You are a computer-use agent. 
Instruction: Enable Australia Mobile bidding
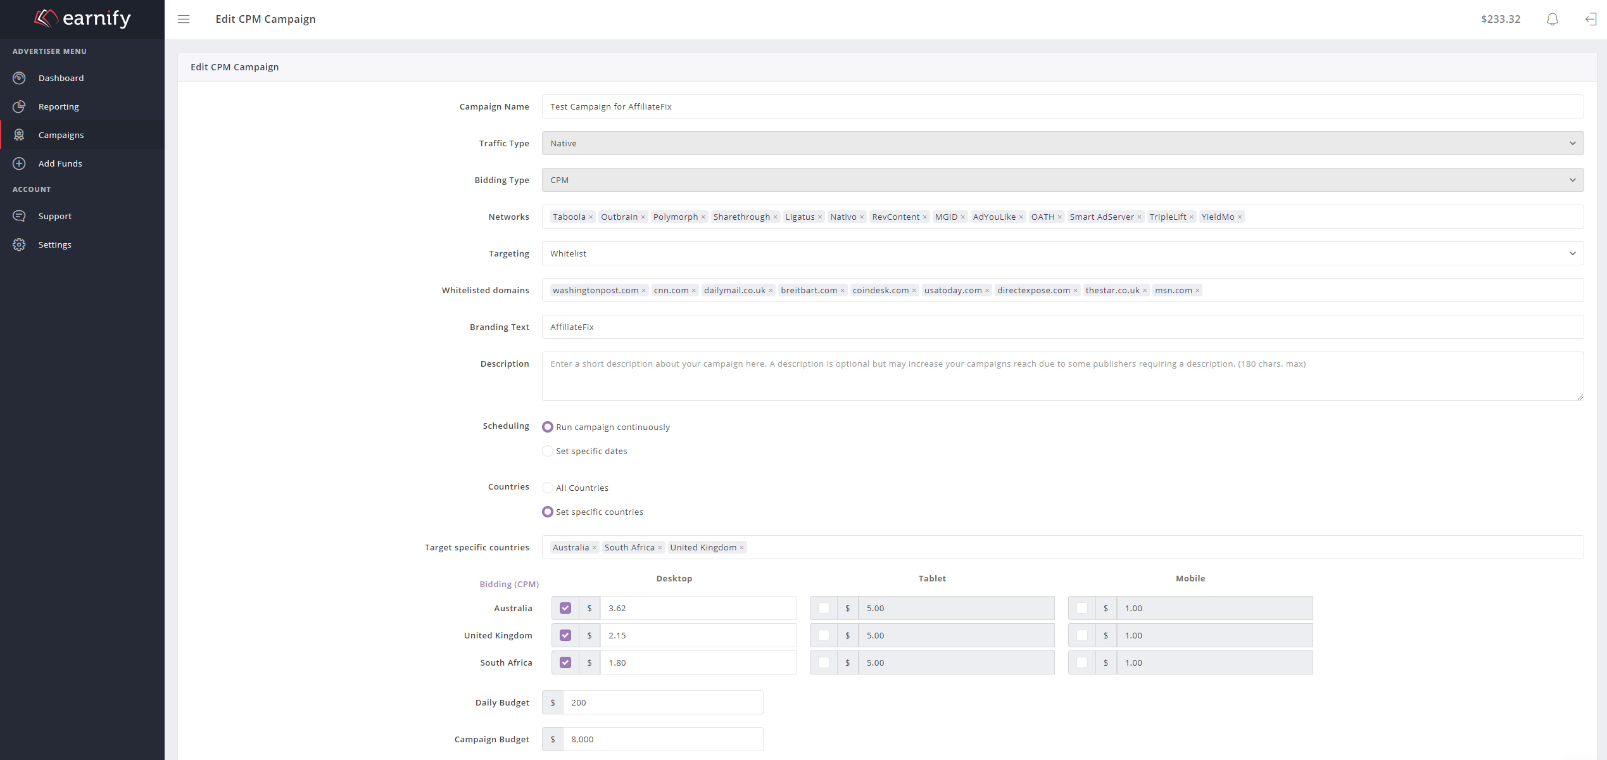tap(1082, 608)
